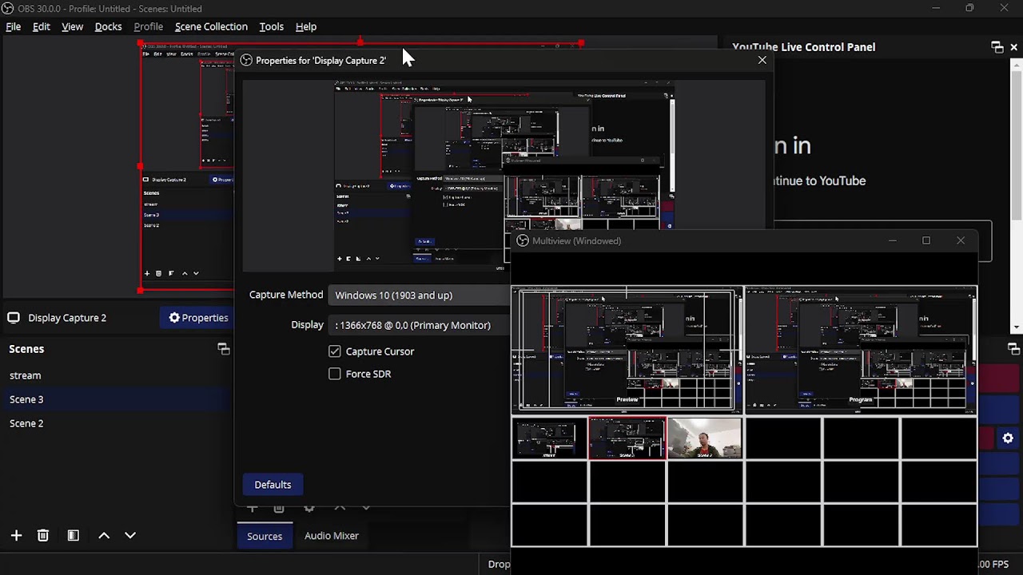This screenshot has height=575, width=1023.
Task: Open the Tools menu
Action: [x=271, y=26]
